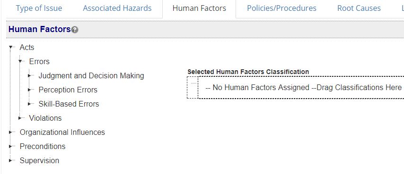Expand the Preconditions node arrow
Screen dimensions: 404x174
coord(10,146)
